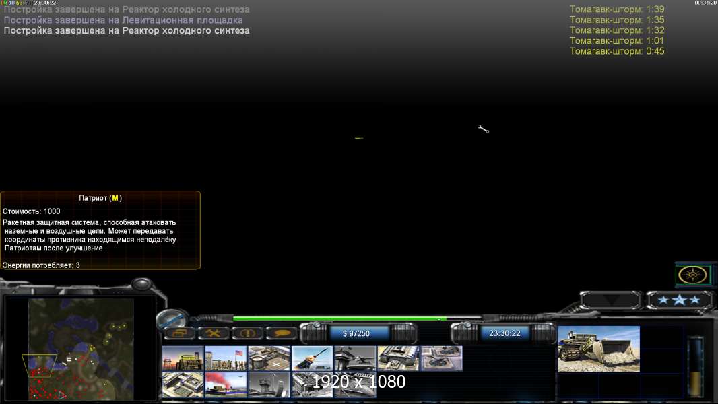
Task: Open chat with the speech bubble button
Action: 282,333
